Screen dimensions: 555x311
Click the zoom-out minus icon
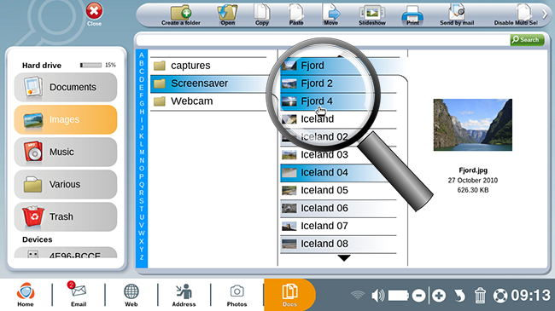(418, 296)
